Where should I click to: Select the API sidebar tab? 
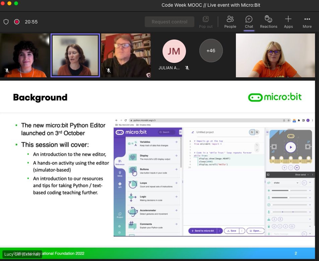point(120,185)
